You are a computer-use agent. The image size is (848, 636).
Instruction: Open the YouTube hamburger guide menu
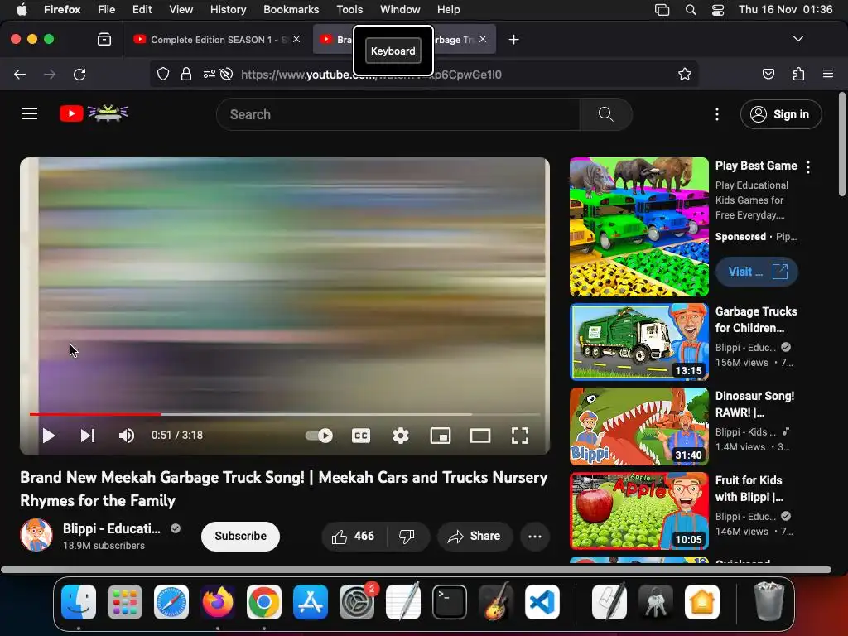click(x=30, y=114)
